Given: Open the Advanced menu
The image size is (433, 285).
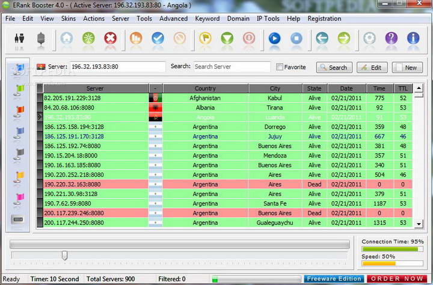Looking at the screenshot, I should 173,19.
